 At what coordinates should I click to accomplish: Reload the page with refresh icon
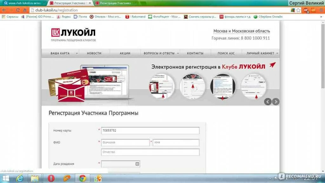tap(18, 10)
